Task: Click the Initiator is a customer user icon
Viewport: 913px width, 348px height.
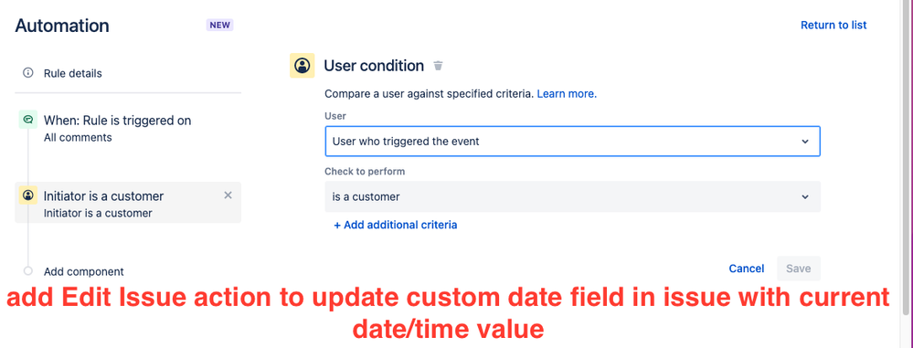Action: point(28,195)
